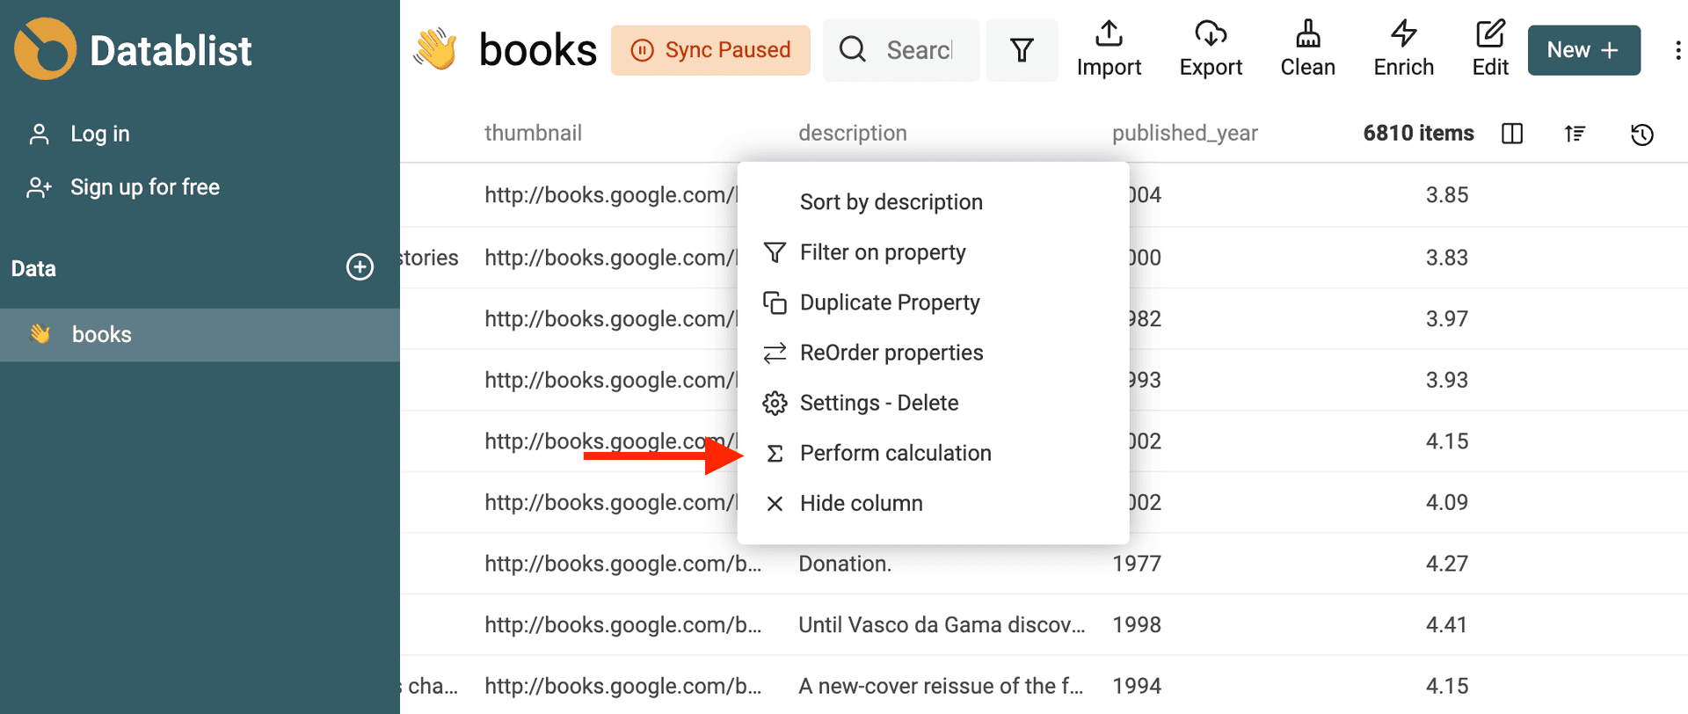This screenshot has height=714, width=1688.
Task: Toggle the column layout icon
Action: click(1512, 134)
